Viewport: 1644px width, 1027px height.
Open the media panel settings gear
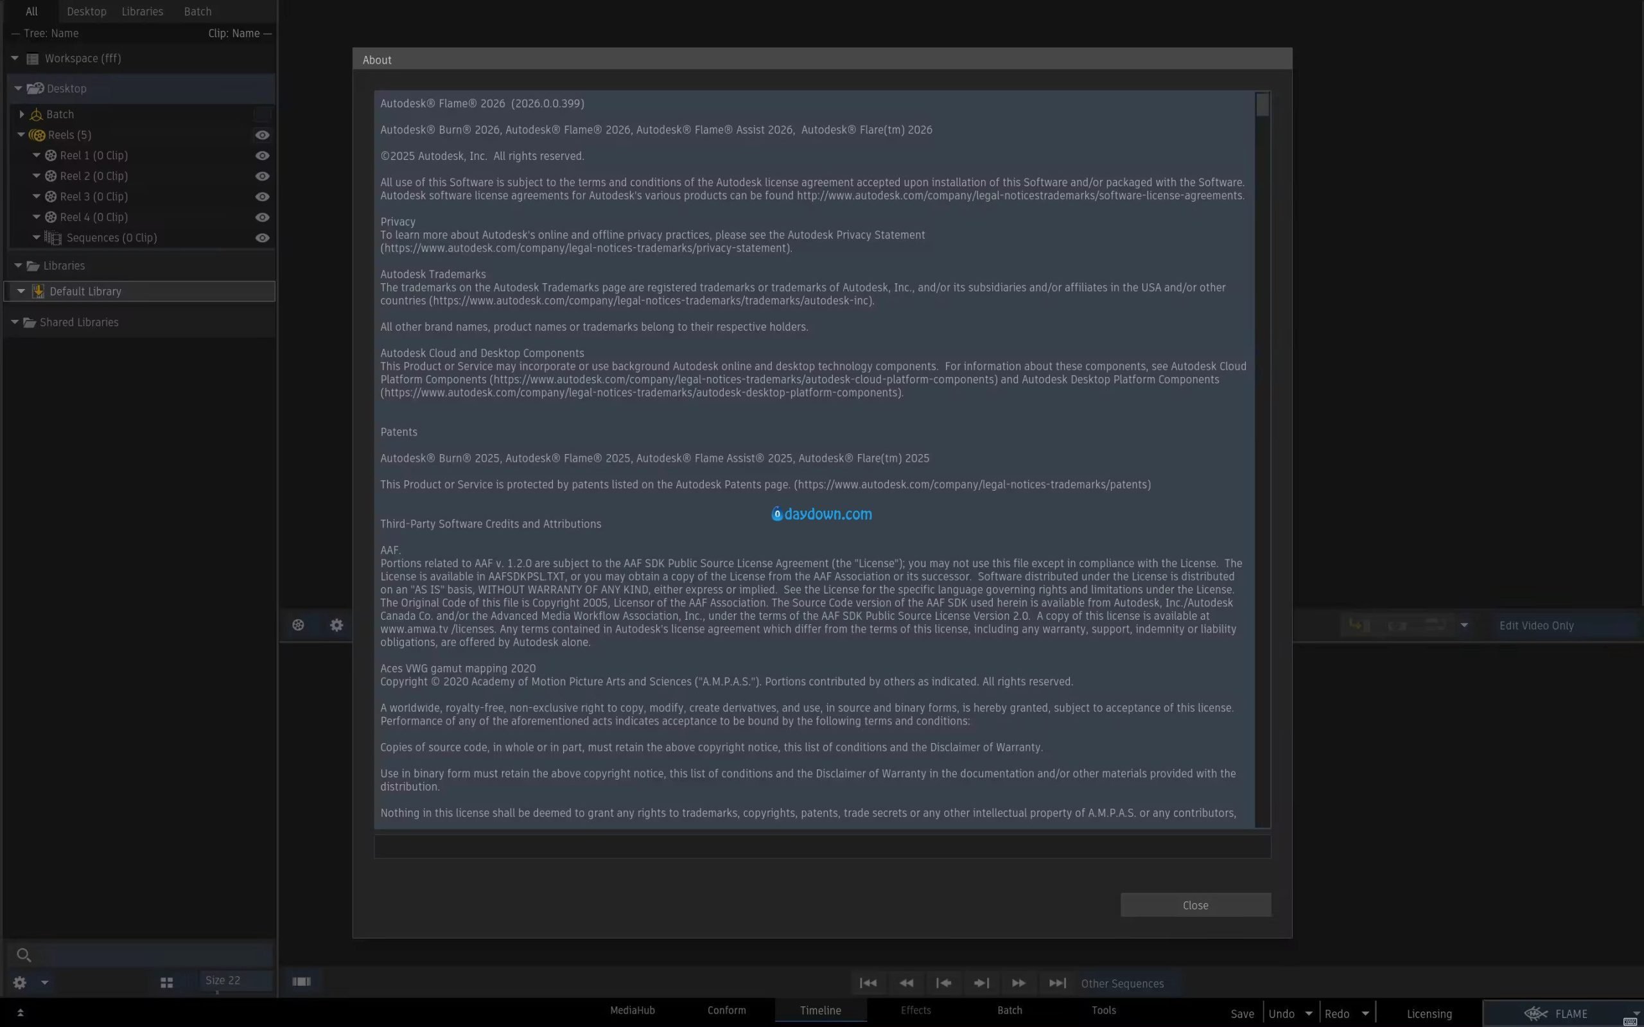[20, 982]
